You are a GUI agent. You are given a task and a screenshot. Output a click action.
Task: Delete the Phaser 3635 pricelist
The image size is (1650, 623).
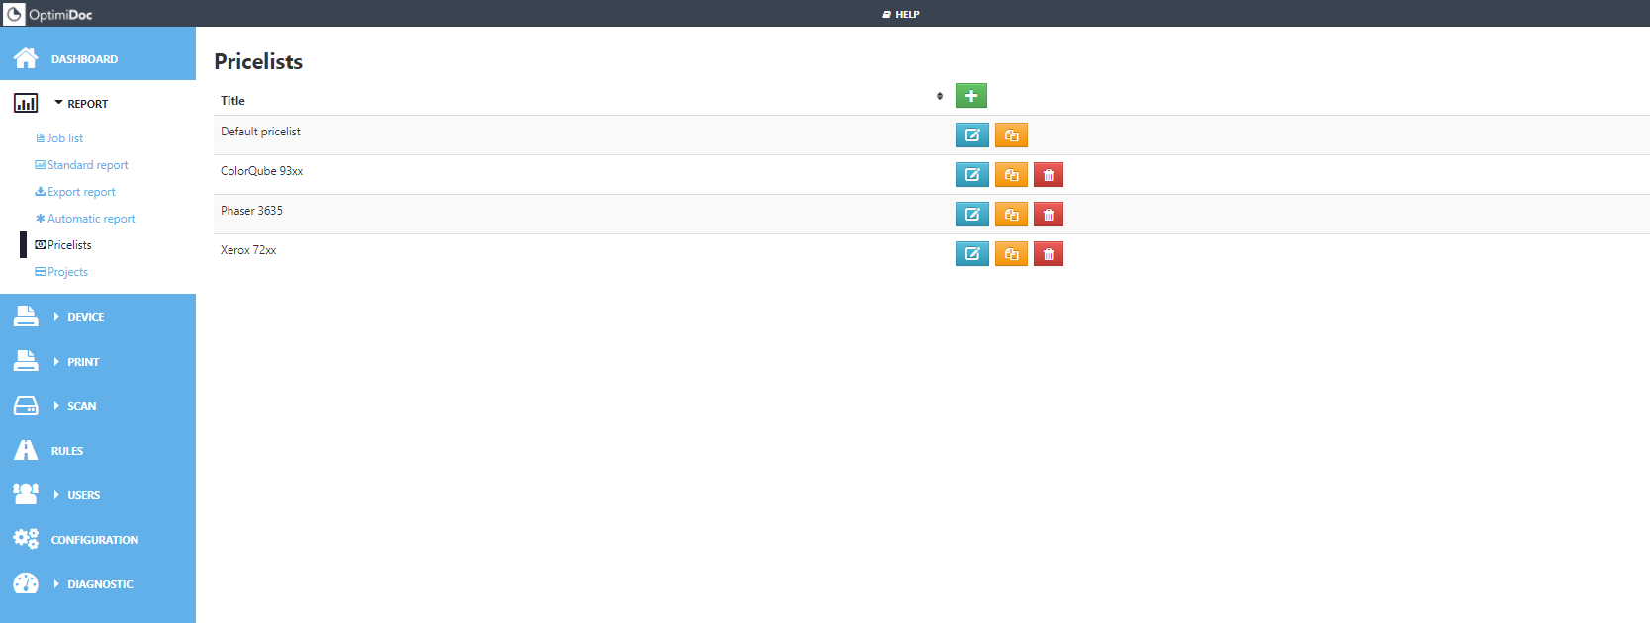coord(1049,215)
